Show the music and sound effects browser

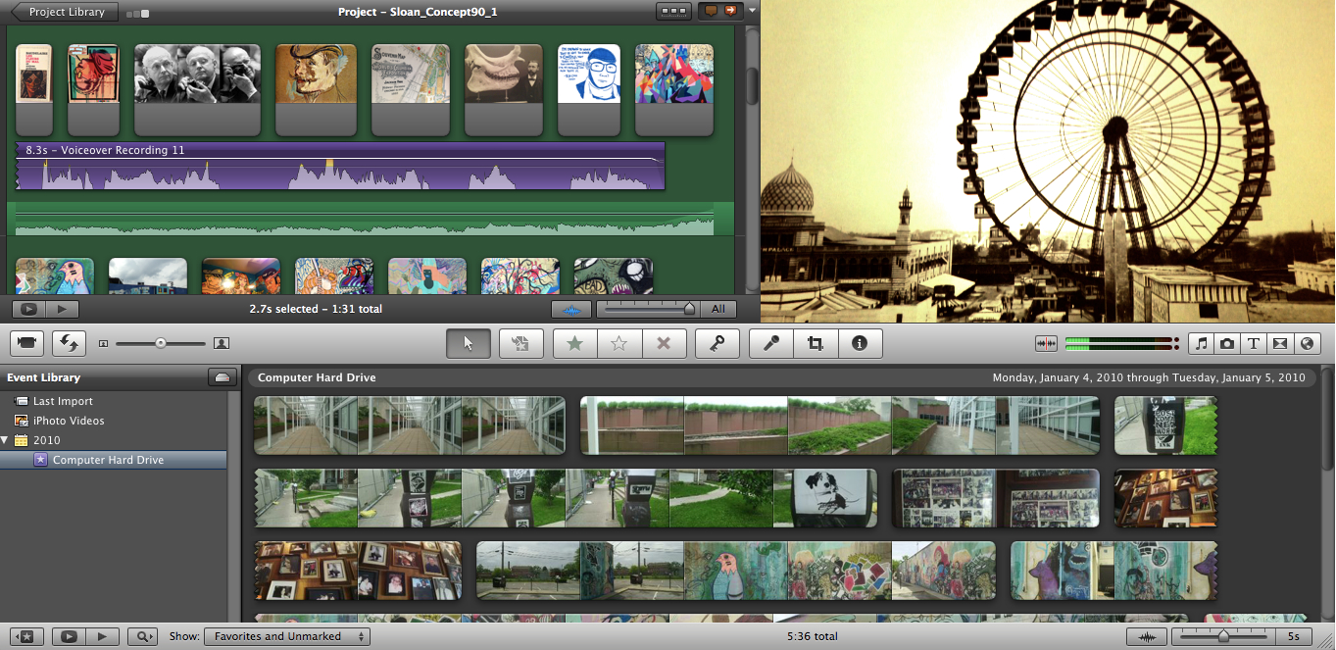coord(1202,344)
